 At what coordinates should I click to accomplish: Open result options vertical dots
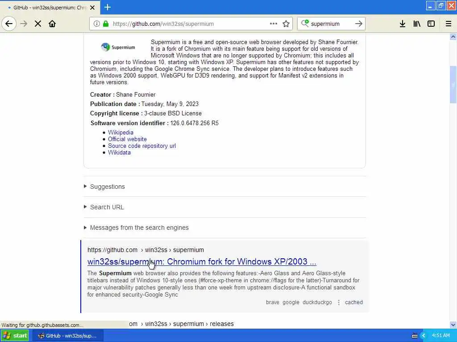(339, 302)
